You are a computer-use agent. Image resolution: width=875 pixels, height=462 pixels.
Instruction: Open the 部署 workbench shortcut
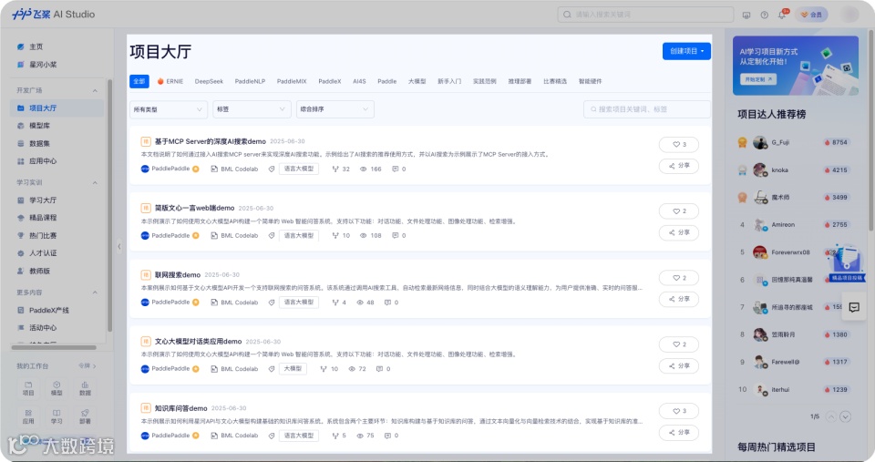click(x=85, y=416)
